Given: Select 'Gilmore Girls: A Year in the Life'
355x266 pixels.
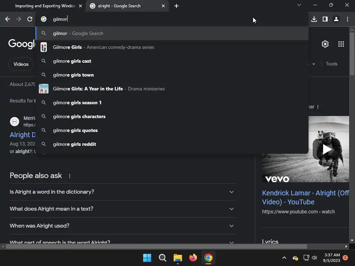Looking at the screenshot, I should 172,89.
